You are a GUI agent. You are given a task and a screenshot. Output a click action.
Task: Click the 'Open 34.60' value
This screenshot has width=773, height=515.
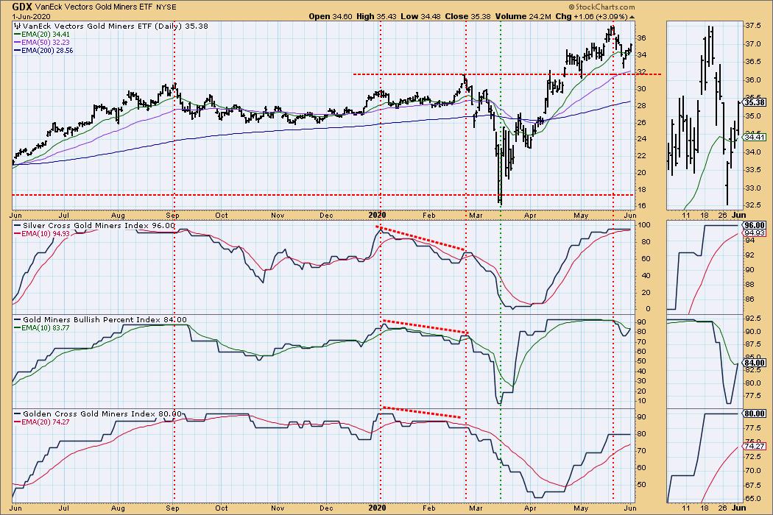(x=331, y=16)
